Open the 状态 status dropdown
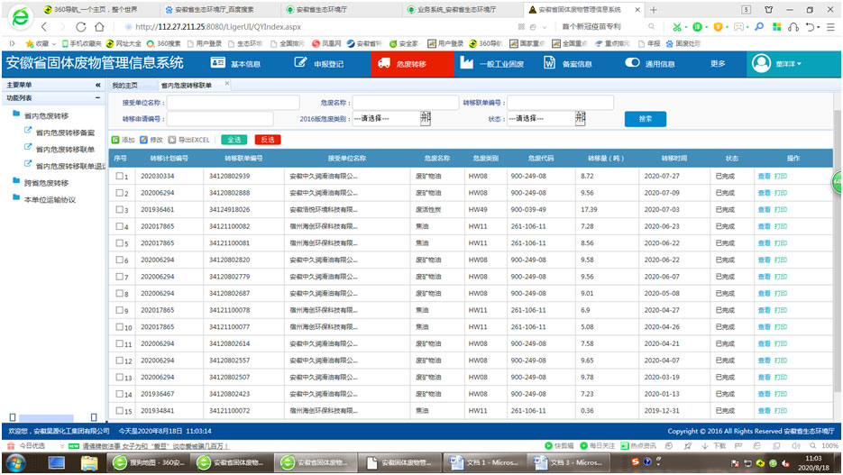Image resolution: width=843 pixels, height=475 pixels. (x=545, y=118)
